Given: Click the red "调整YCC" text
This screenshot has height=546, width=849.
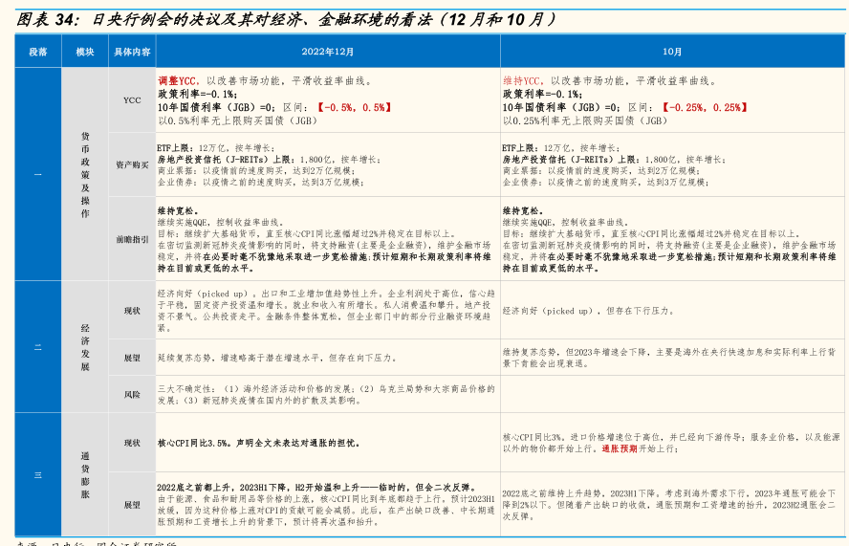Looking at the screenshot, I should tap(179, 81).
